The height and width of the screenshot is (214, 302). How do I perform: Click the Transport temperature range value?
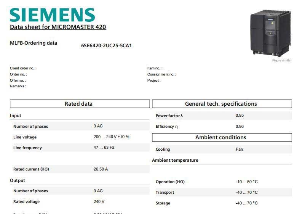(246, 192)
